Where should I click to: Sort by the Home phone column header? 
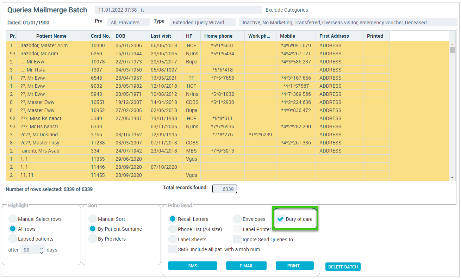[223, 36]
